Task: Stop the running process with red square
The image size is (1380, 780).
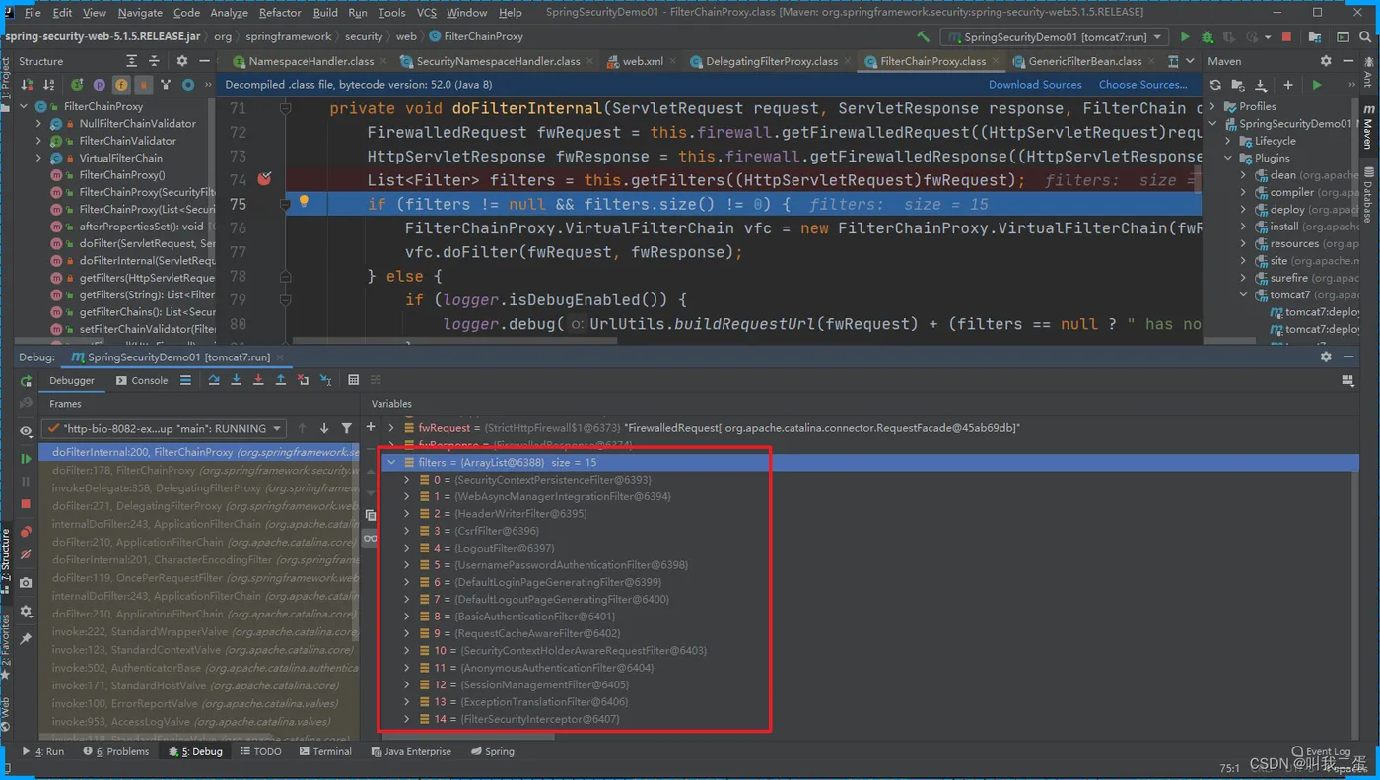Action: (x=1286, y=36)
